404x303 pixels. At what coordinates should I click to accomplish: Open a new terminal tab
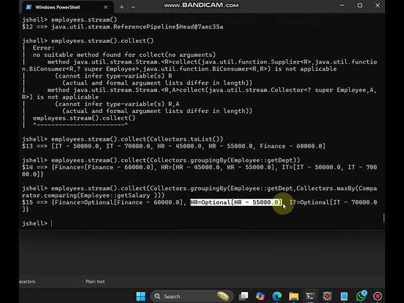[x=122, y=7]
